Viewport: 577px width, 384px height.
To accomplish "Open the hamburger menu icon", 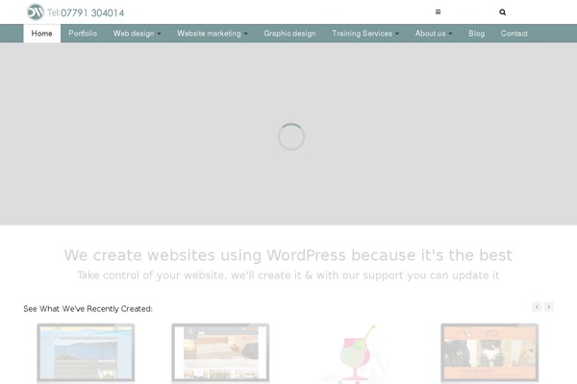I will [x=438, y=12].
